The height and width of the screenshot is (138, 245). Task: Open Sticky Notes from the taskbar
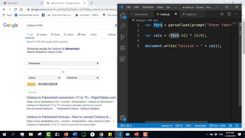click(x=110, y=135)
